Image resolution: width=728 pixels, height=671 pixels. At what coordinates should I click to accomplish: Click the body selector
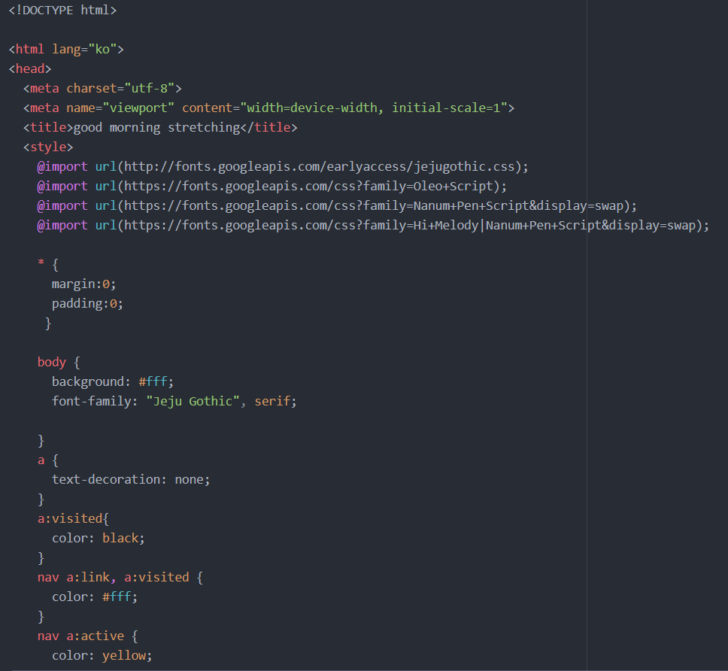point(52,362)
